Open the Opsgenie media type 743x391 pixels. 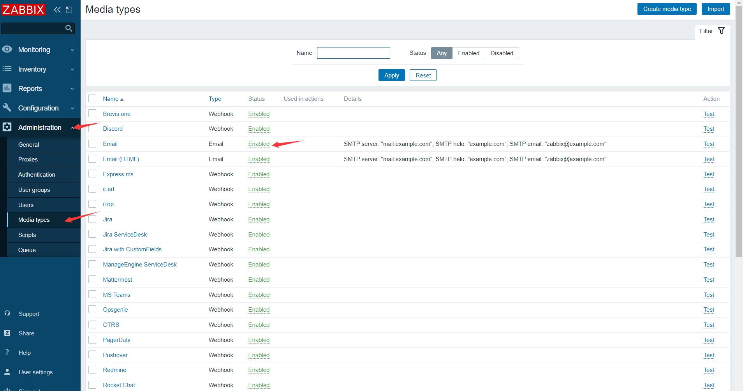click(115, 310)
